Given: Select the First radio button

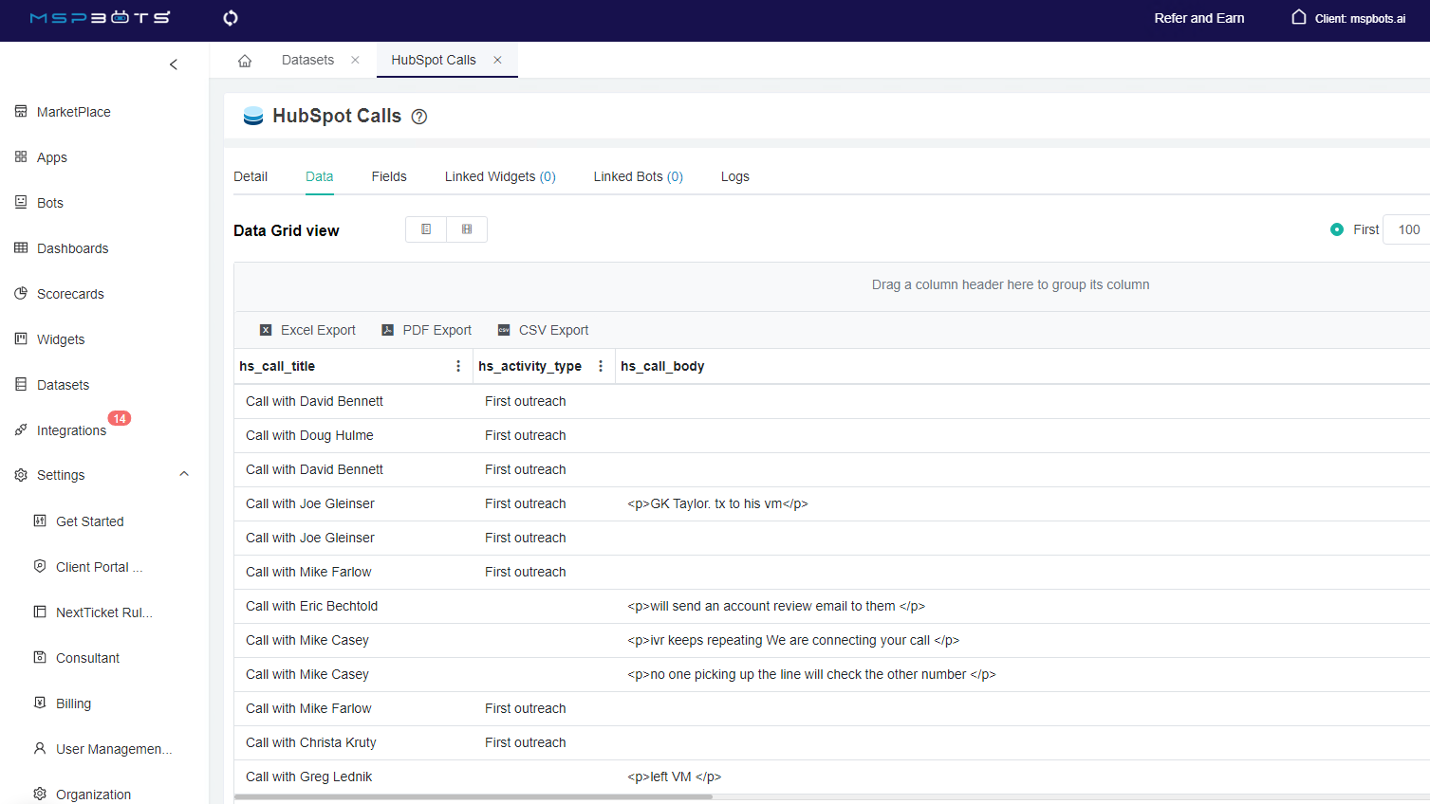Looking at the screenshot, I should tap(1337, 229).
